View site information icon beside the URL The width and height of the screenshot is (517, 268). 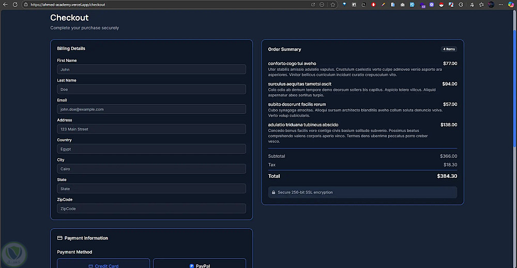(x=26, y=5)
